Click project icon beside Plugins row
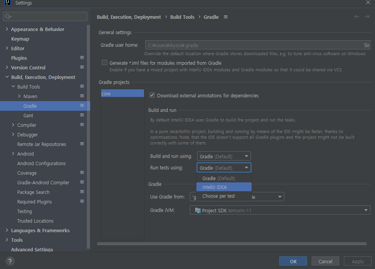The width and height of the screenshot is (375, 269). 82,58
